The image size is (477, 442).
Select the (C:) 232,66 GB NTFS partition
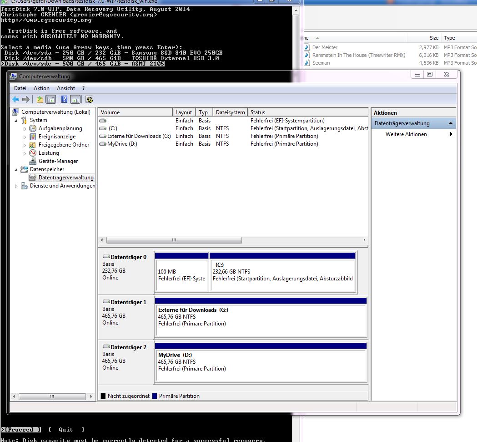click(283, 272)
